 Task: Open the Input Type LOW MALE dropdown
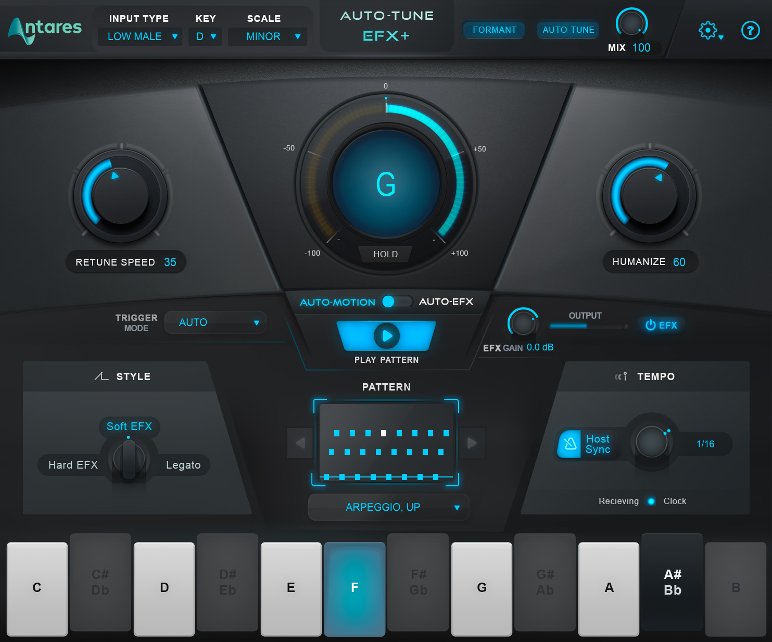[140, 36]
